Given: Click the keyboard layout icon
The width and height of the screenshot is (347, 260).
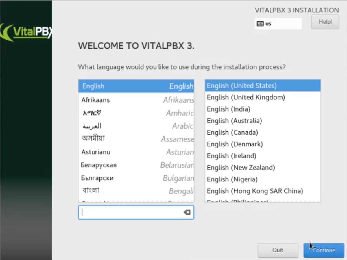Looking at the screenshot, I should 260,24.
